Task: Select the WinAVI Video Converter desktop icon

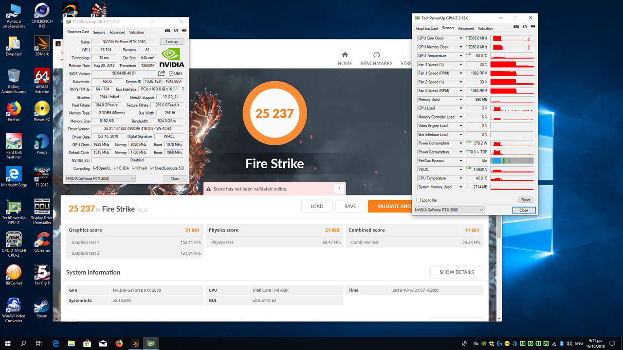Action: click(x=14, y=310)
